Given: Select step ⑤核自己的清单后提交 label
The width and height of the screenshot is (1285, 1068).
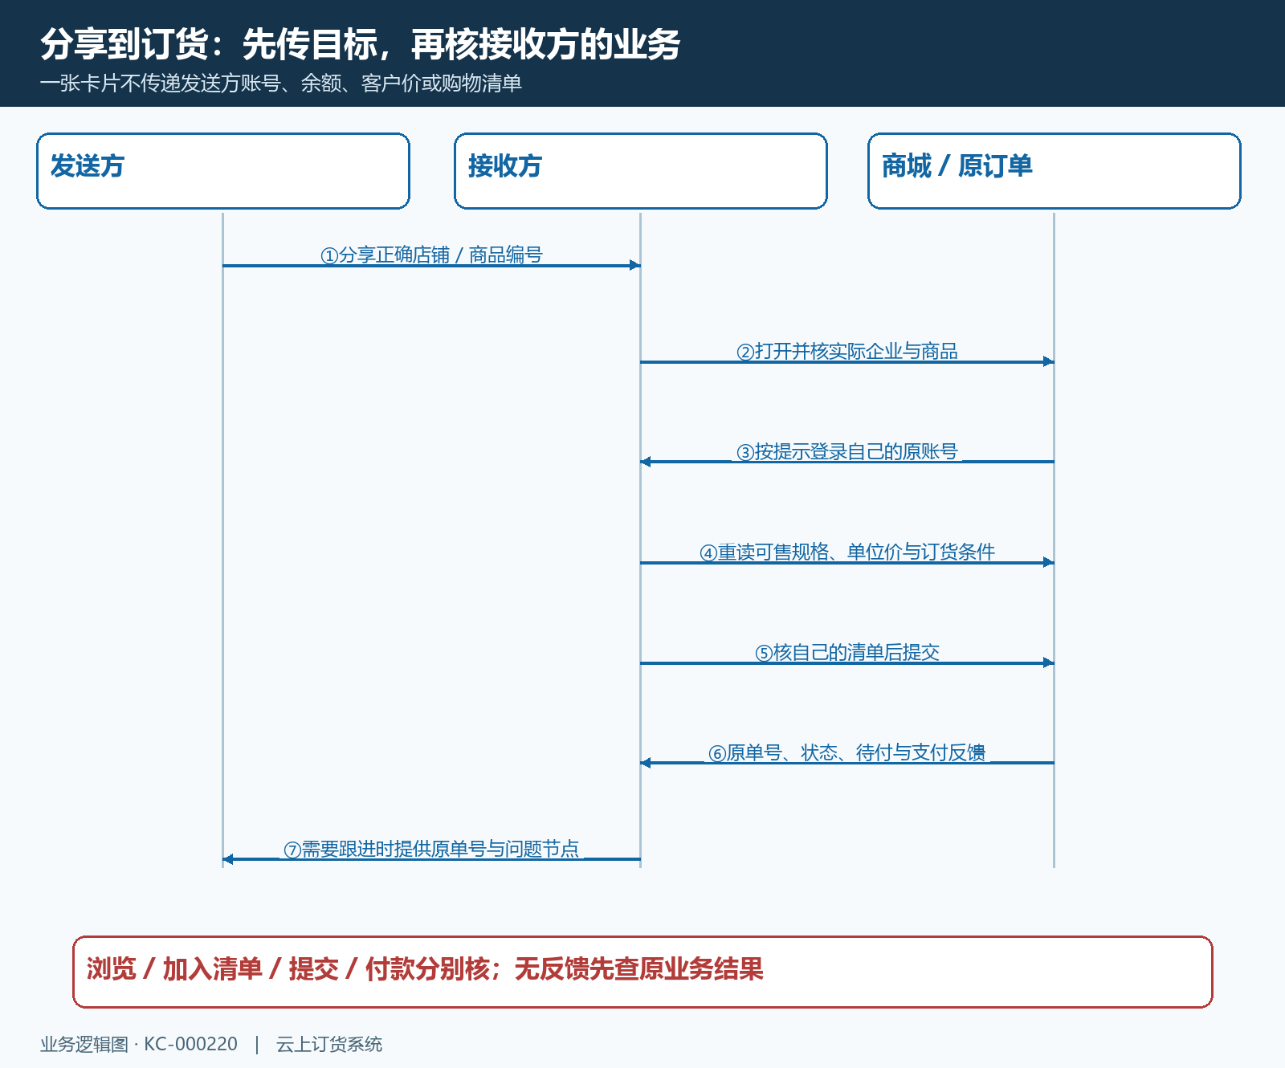Looking at the screenshot, I should 847,653.
